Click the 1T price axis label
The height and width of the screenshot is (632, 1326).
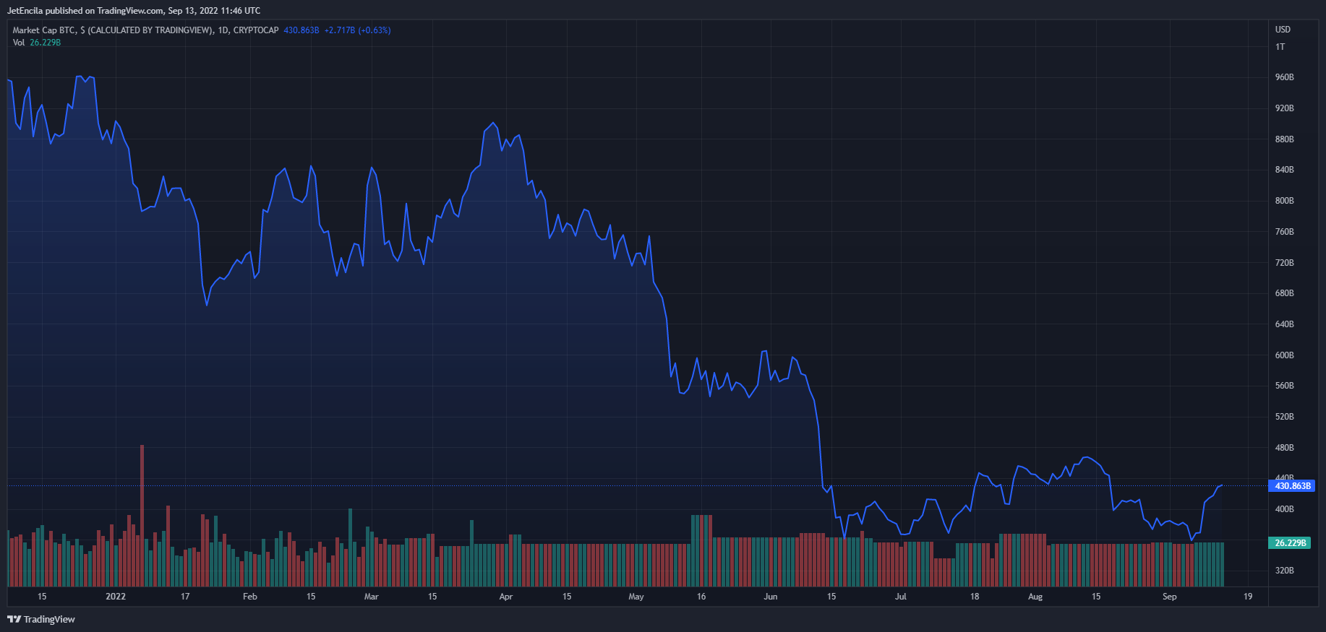pyautogui.click(x=1280, y=47)
